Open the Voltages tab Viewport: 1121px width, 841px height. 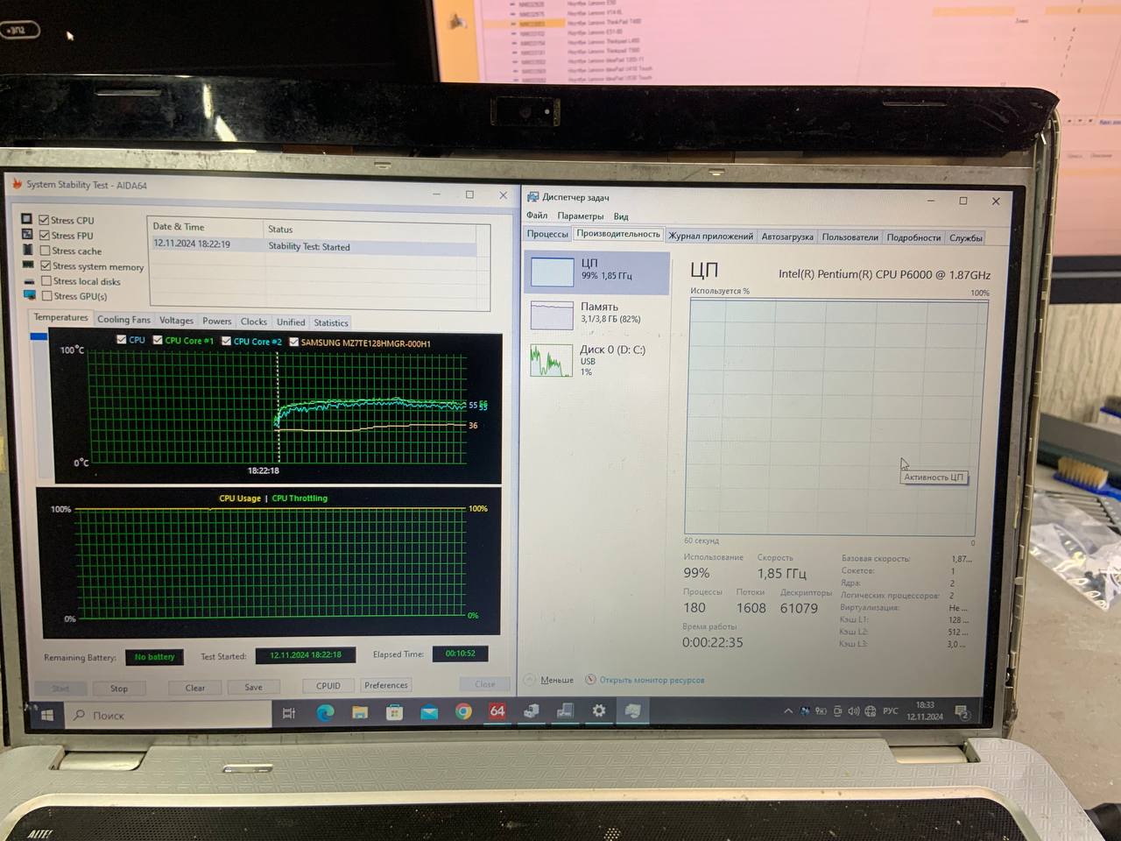click(176, 320)
